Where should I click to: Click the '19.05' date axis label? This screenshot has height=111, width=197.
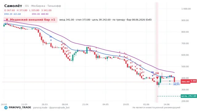click(x=126, y=104)
